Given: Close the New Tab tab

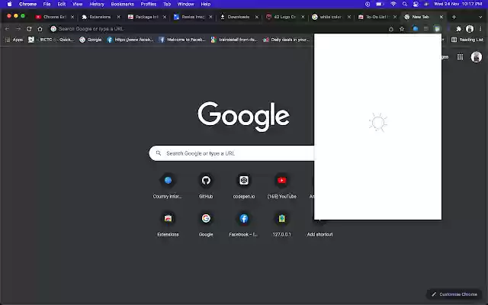Looking at the screenshot, I should pos(441,17).
